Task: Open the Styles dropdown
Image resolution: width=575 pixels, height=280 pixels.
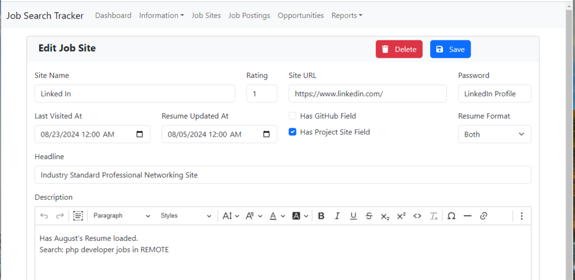Action: (186, 216)
